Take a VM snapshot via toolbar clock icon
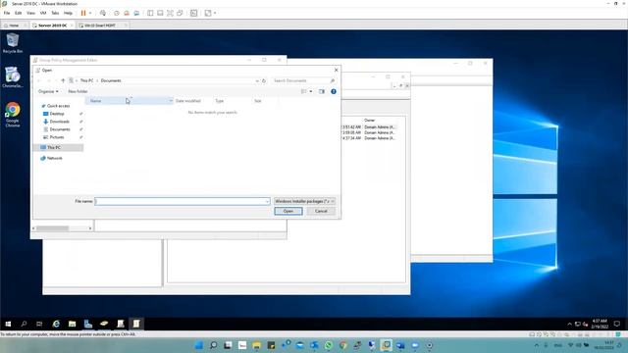 [117, 13]
